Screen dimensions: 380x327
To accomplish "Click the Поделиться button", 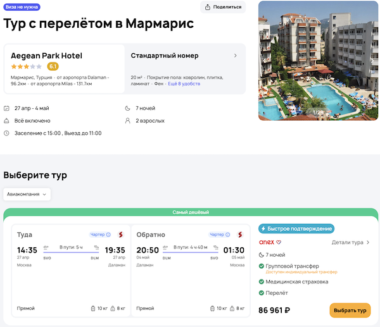I will 223,7.
